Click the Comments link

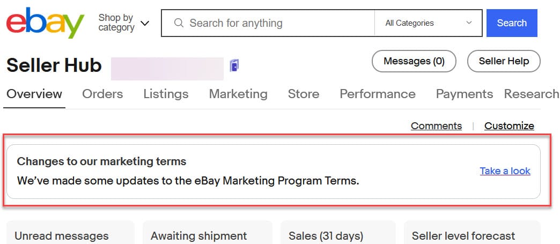point(436,126)
